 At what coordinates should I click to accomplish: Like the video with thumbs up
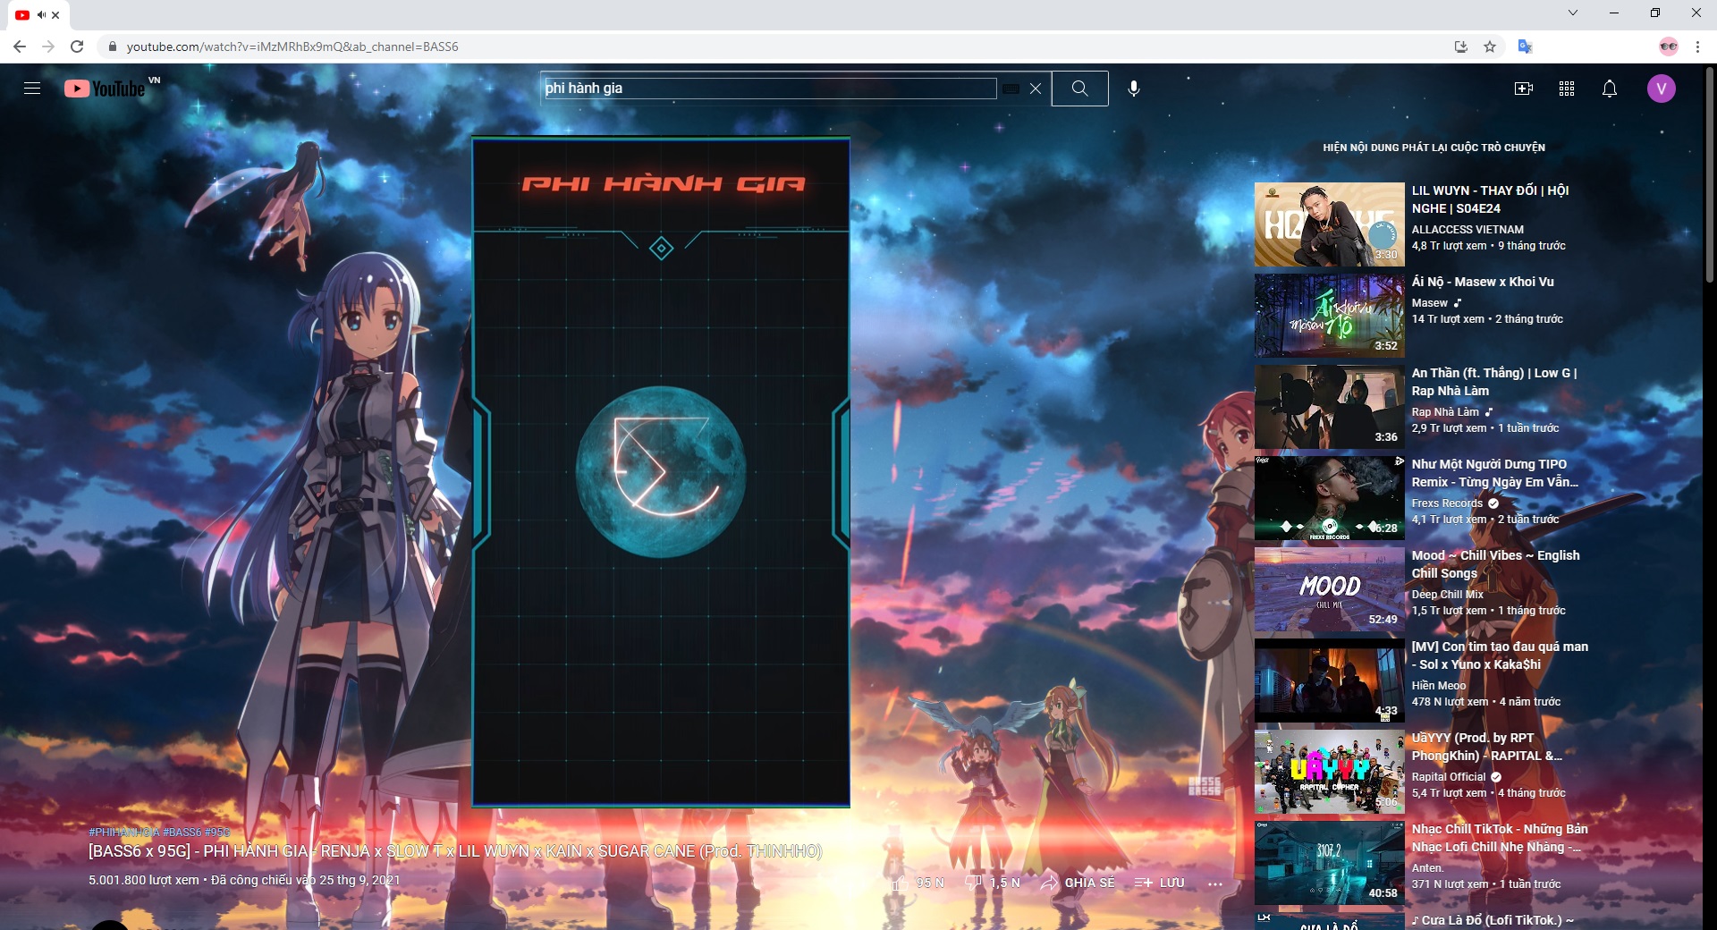901,883
